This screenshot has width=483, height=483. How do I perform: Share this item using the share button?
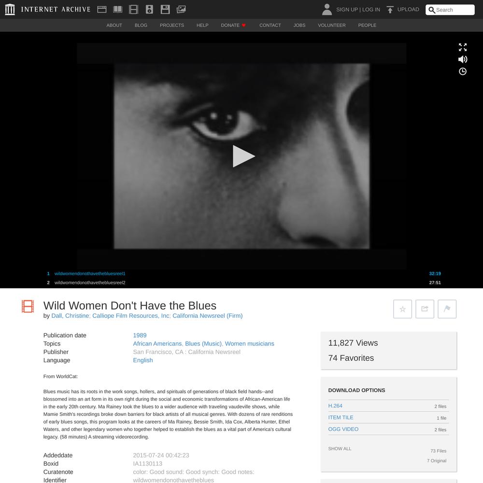pos(425,309)
